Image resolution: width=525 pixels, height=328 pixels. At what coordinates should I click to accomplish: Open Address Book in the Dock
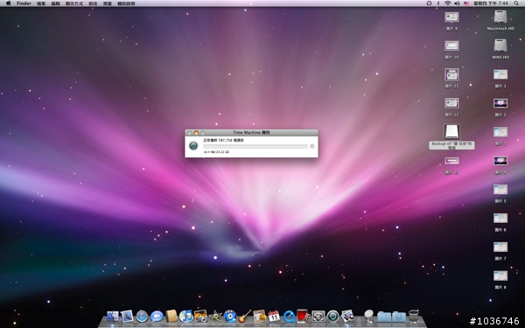171,316
